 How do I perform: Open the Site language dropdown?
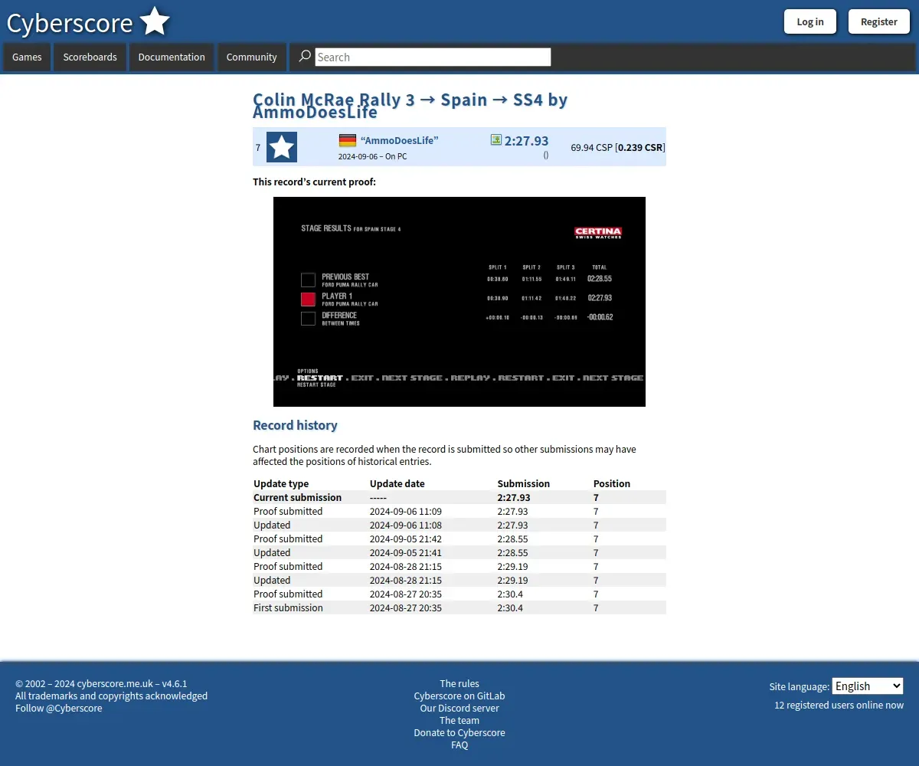(x=868, y=686)
